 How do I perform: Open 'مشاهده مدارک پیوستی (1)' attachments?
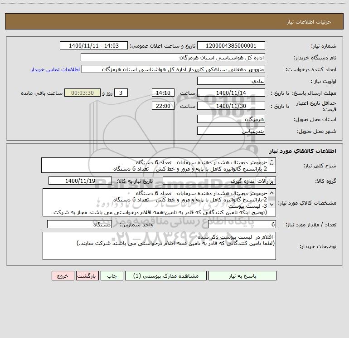tap(166, 275)
